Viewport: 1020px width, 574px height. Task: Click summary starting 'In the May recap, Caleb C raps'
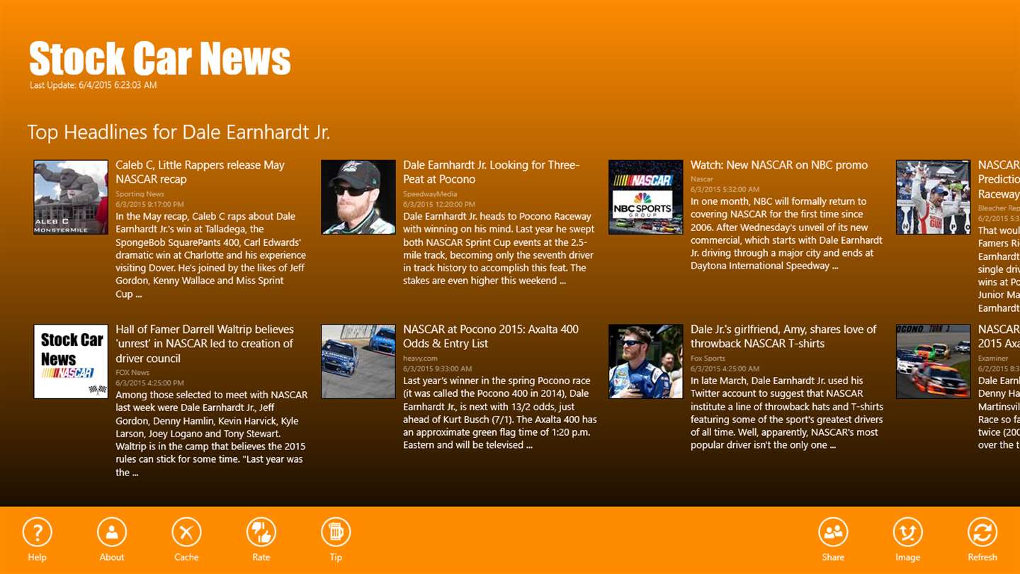click(x=211, y=255)
